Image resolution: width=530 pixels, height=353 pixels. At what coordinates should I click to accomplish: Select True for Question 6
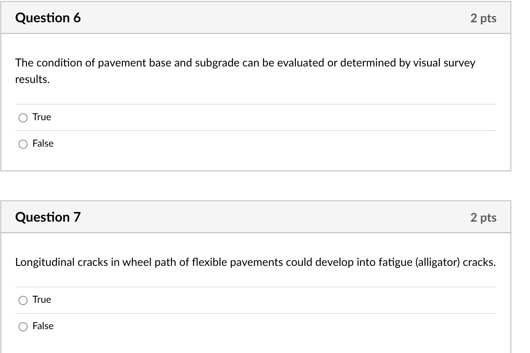click(x=23, y=118)
